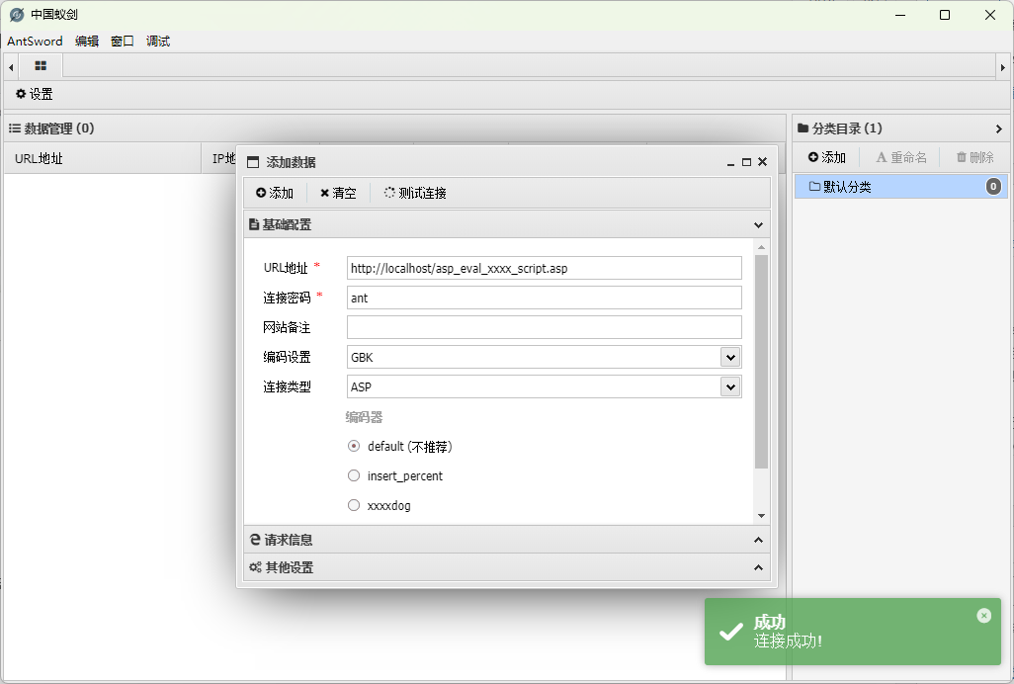Click the 添加 button in the dialog
The height and width of the screenshot is (684, 1014).
pyautogui.click(x=274, y=193)
